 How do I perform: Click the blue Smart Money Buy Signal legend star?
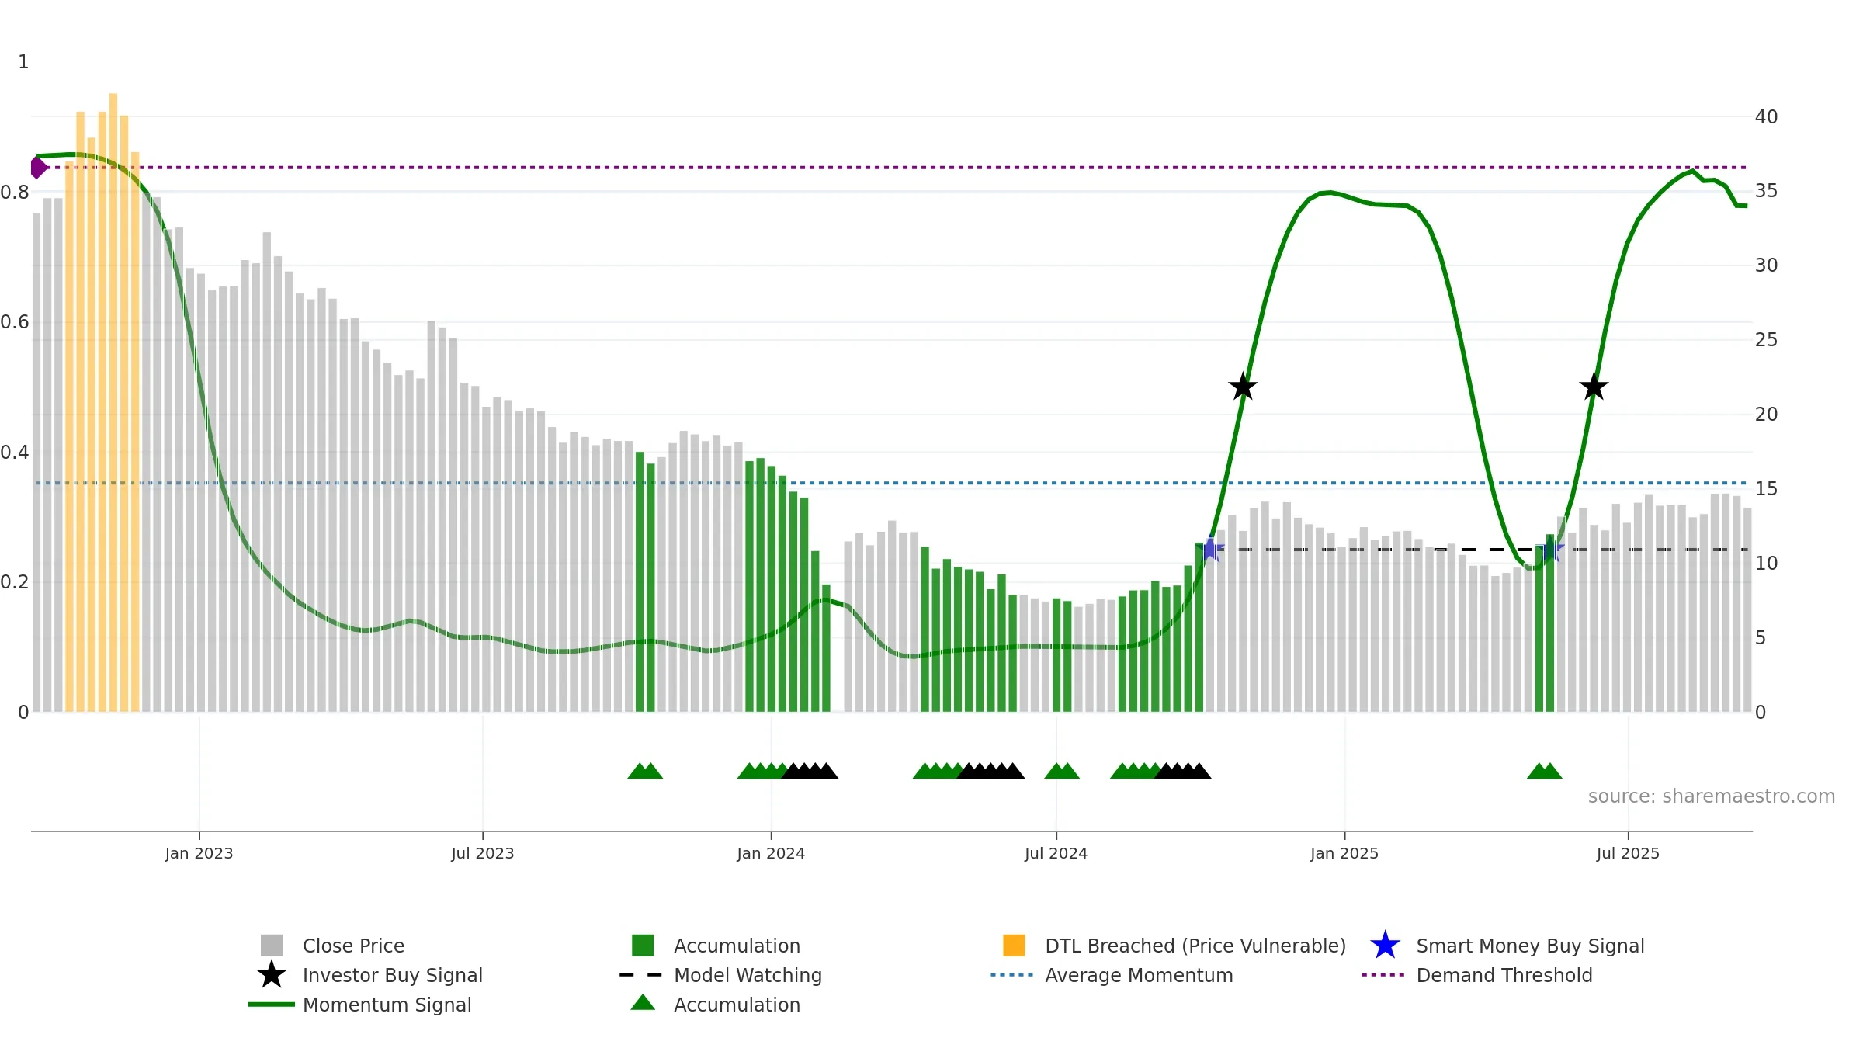[x=1385, y=946]
